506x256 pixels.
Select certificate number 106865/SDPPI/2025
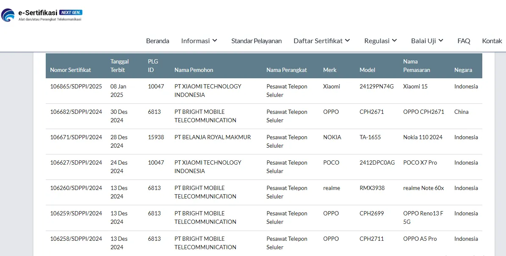click(x=76, y=86)
